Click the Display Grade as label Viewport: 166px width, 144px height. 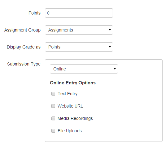click(x=24, y=47)
